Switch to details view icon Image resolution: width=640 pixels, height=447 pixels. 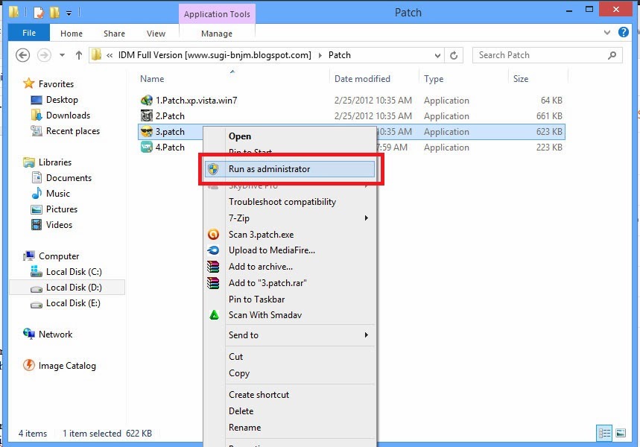tap(604, 433)
